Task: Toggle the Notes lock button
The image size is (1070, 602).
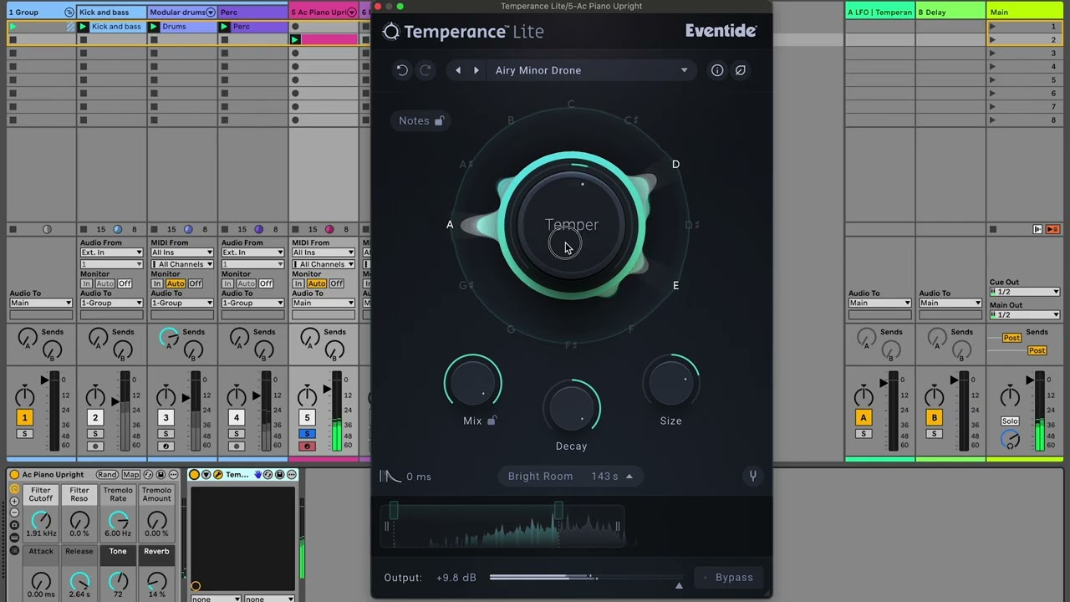Action: coord(421,120)
